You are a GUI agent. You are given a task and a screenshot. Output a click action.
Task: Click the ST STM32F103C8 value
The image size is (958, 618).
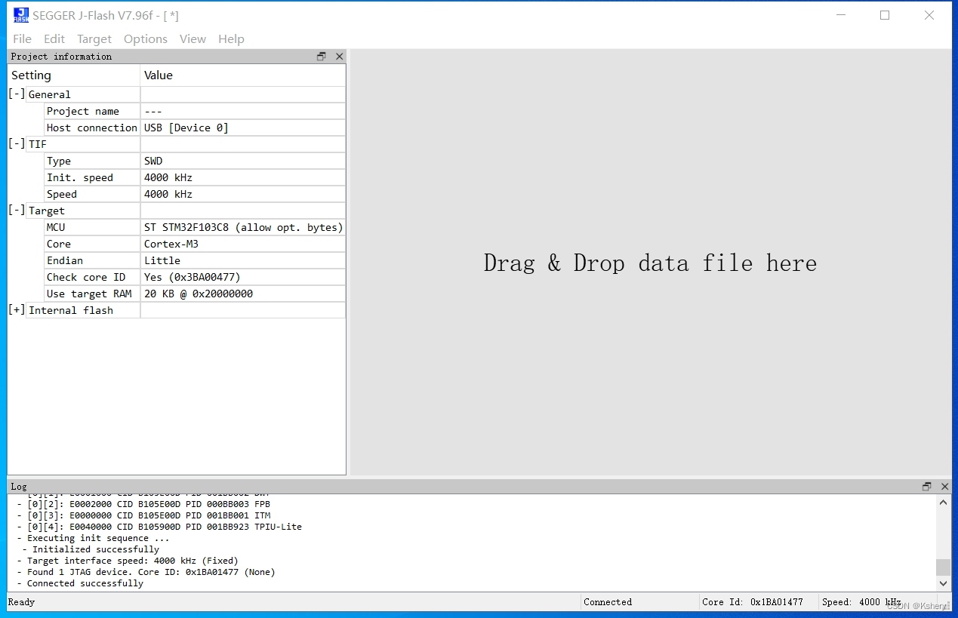pyautogui.click(x=243, y=227)
